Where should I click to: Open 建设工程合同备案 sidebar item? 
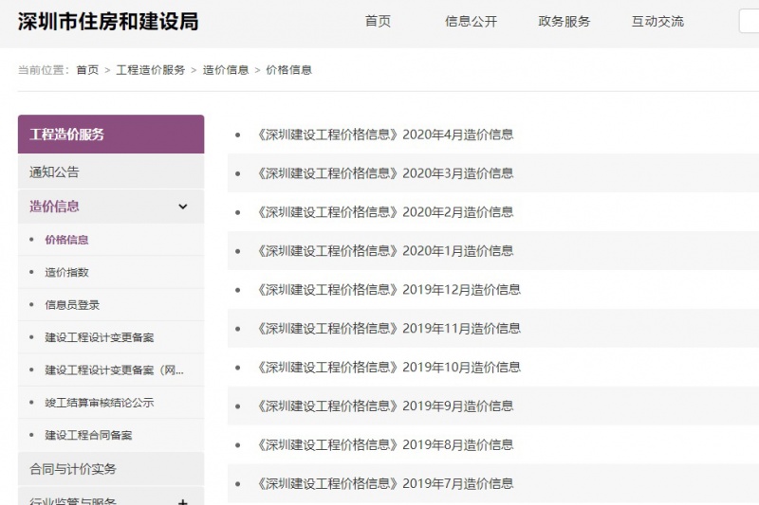click(x=88, y=435)
